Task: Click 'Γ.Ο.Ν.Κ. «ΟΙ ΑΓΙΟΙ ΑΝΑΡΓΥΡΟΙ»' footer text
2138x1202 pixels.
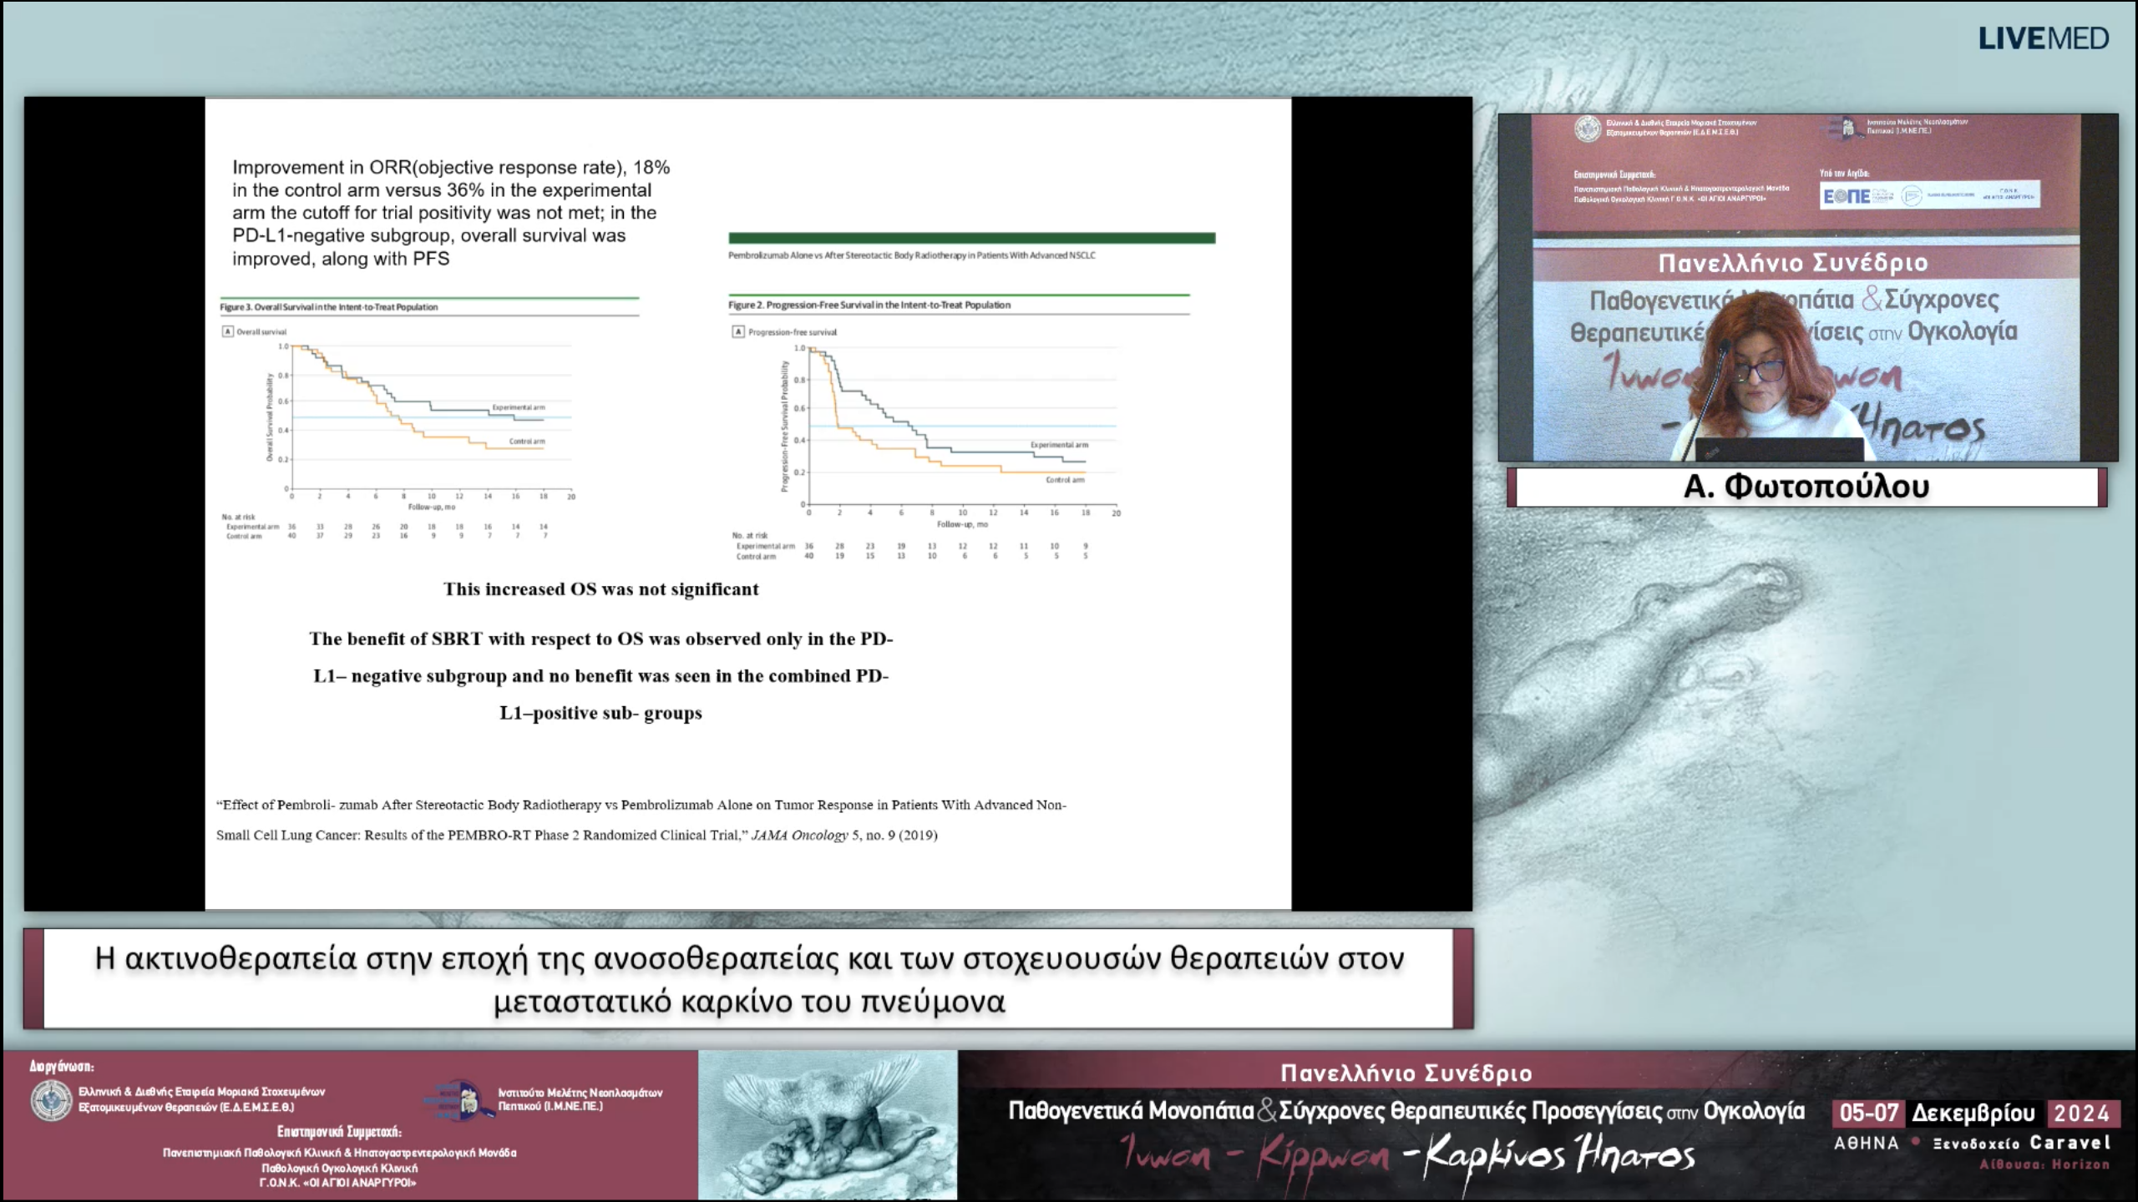Action: coord(337,1183)
